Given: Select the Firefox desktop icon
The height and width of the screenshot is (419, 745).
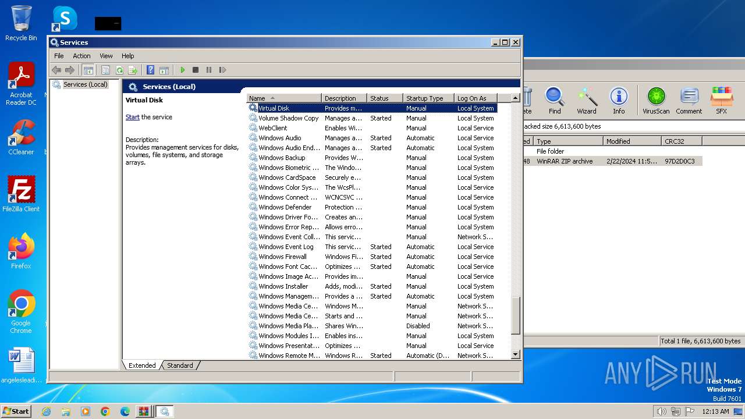Looking at the screenshot, I should pyautogui.click(x=21, y=251).
